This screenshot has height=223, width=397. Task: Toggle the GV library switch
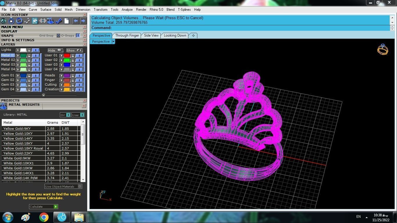pyautogui.click(x=68, y=115)
